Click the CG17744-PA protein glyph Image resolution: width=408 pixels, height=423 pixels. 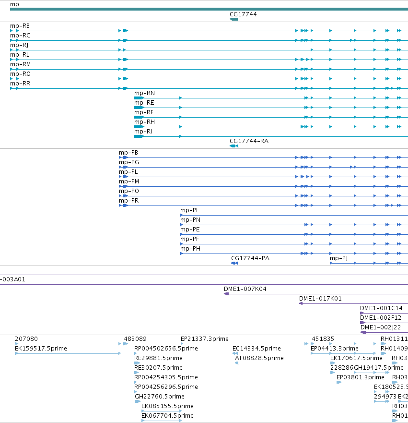[234, 263]
